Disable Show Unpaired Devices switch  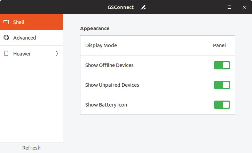(x=222, y=85)
